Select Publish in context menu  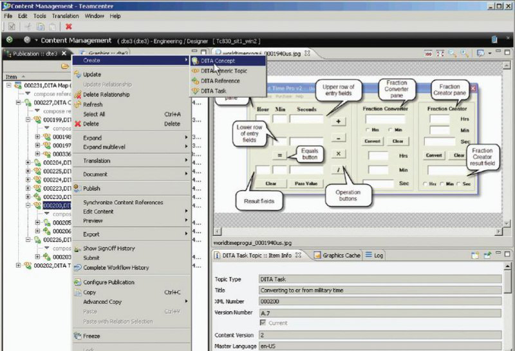pos(131,189)
